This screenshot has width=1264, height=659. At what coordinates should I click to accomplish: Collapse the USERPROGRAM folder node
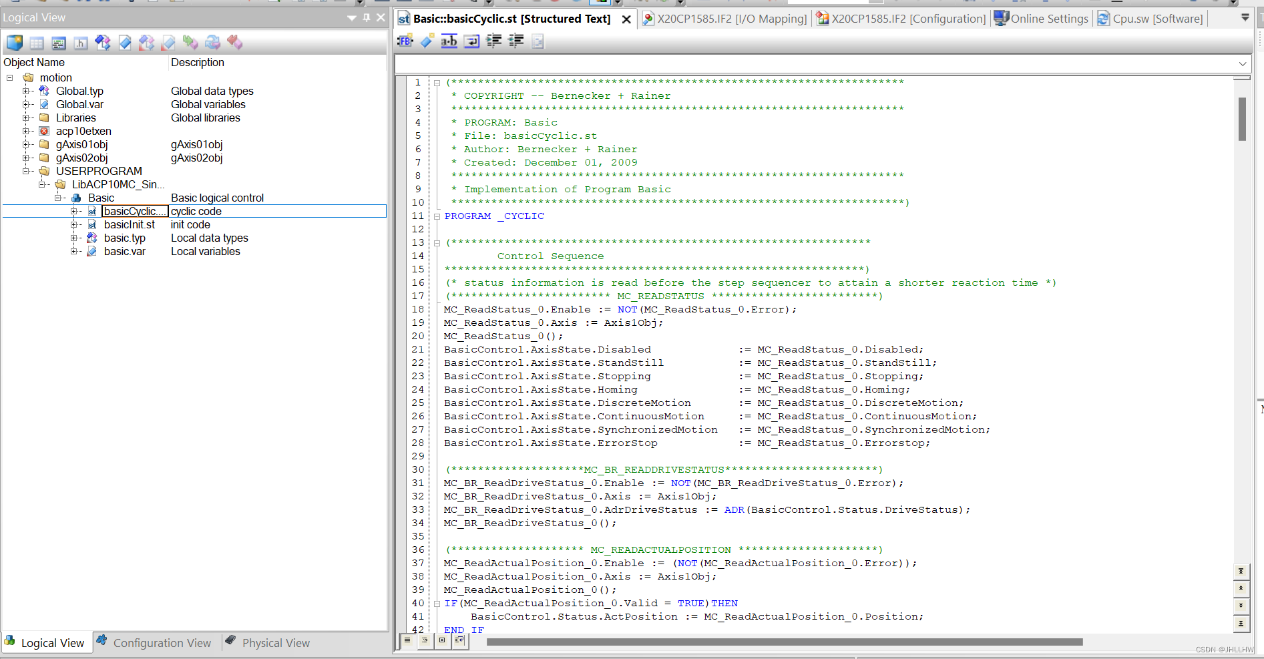click(26, 171)
